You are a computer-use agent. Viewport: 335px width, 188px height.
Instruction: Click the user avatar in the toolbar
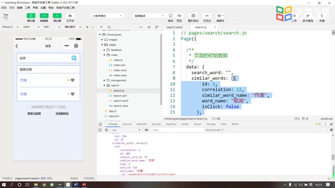(x=6, y=16)
